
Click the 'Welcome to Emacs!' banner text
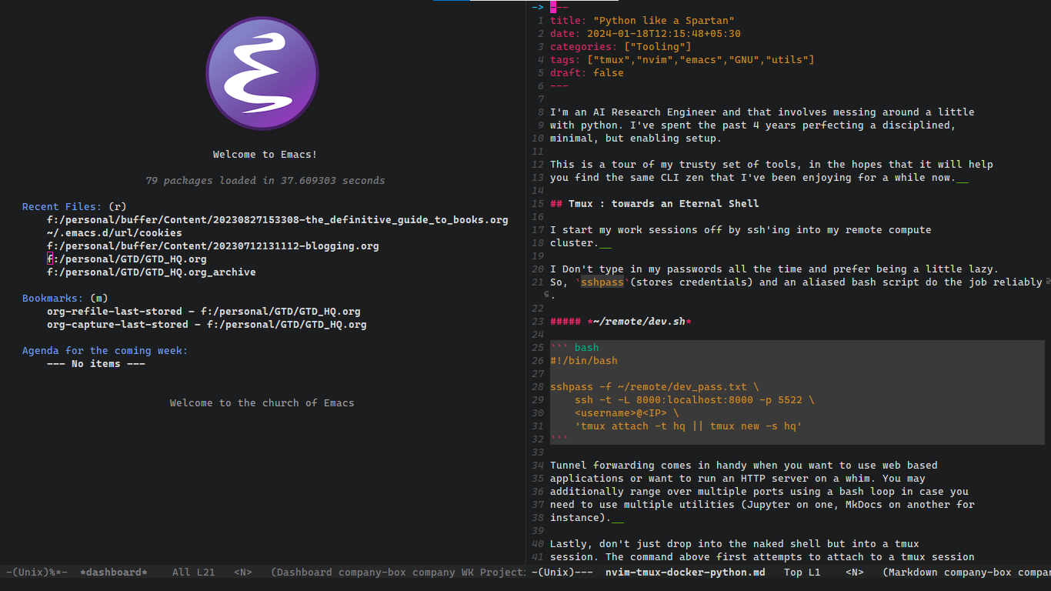(x=265, y=154)
